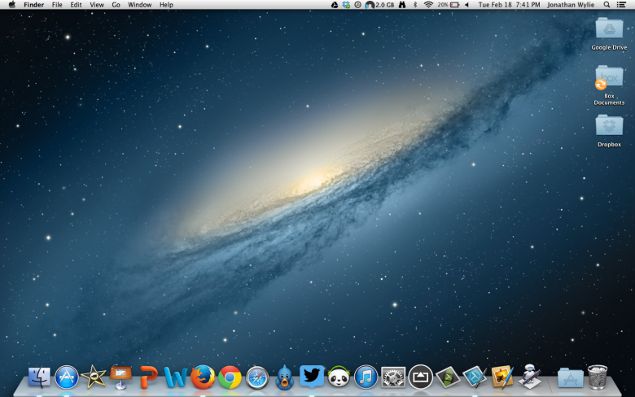The height and width of the screenshot is (397, 635).
Task: Launch Firefox from the dock
Action: click(203, 377)
